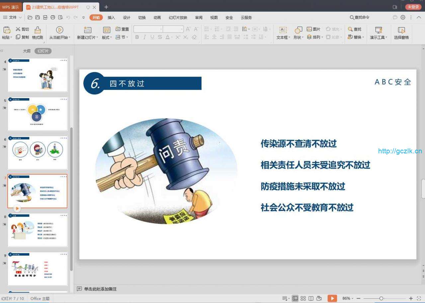Switch to the 大纲 outline panel
The width and height of the screenshot is (425, 303).
click(27, 51)
